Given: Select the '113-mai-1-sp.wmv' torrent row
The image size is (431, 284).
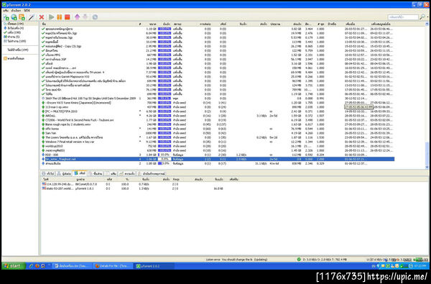Looking at the screenshot, I should [217, 107].
